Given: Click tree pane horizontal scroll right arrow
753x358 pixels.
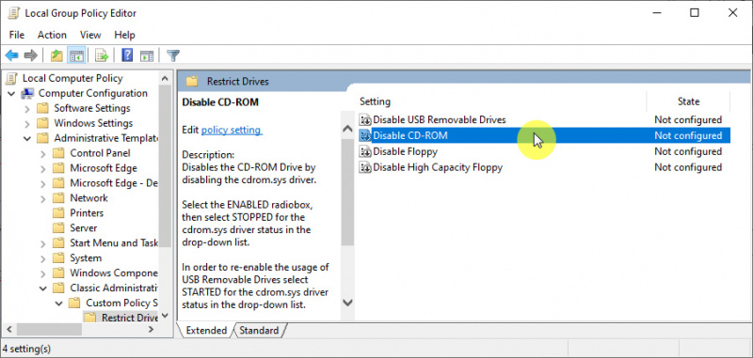Looking at the screenshot, I should coord(151,329).
